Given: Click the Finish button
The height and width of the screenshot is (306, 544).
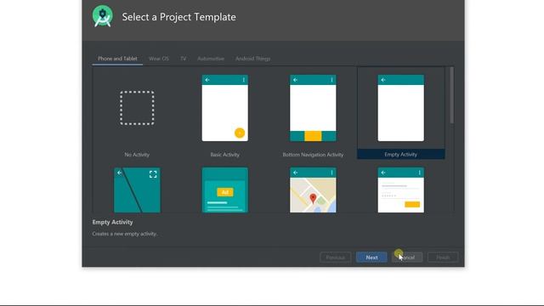Looking at the screenshot, I should pyautogui.click(x=443, y=258).
